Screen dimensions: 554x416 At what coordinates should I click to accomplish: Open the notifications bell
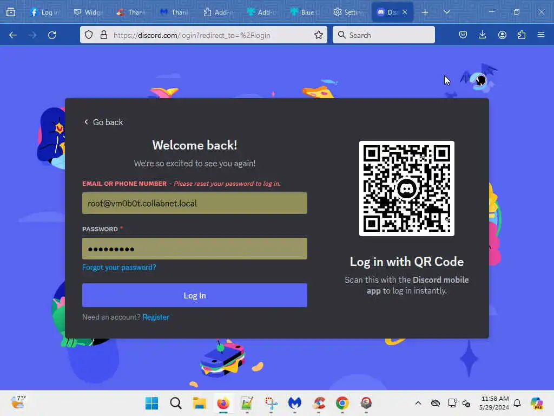(517, 403)
